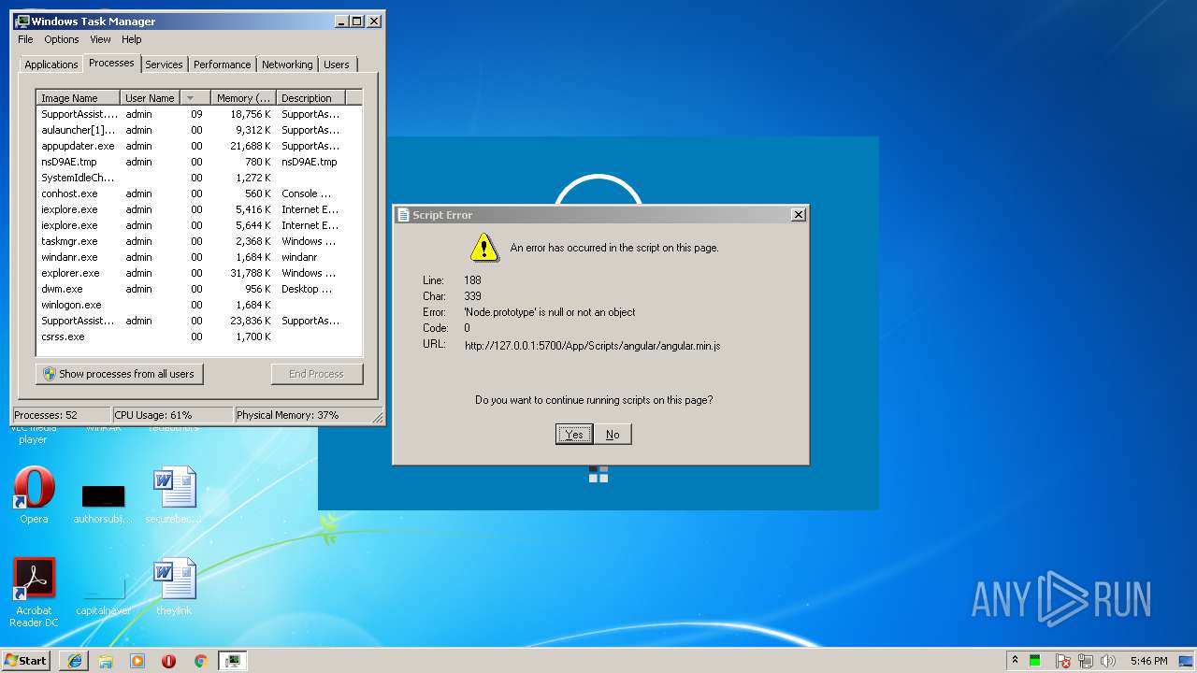The height and width of the screenshot is (673, 1197).
Task: Switch to the Performance tab
Action: click(223, 64)
